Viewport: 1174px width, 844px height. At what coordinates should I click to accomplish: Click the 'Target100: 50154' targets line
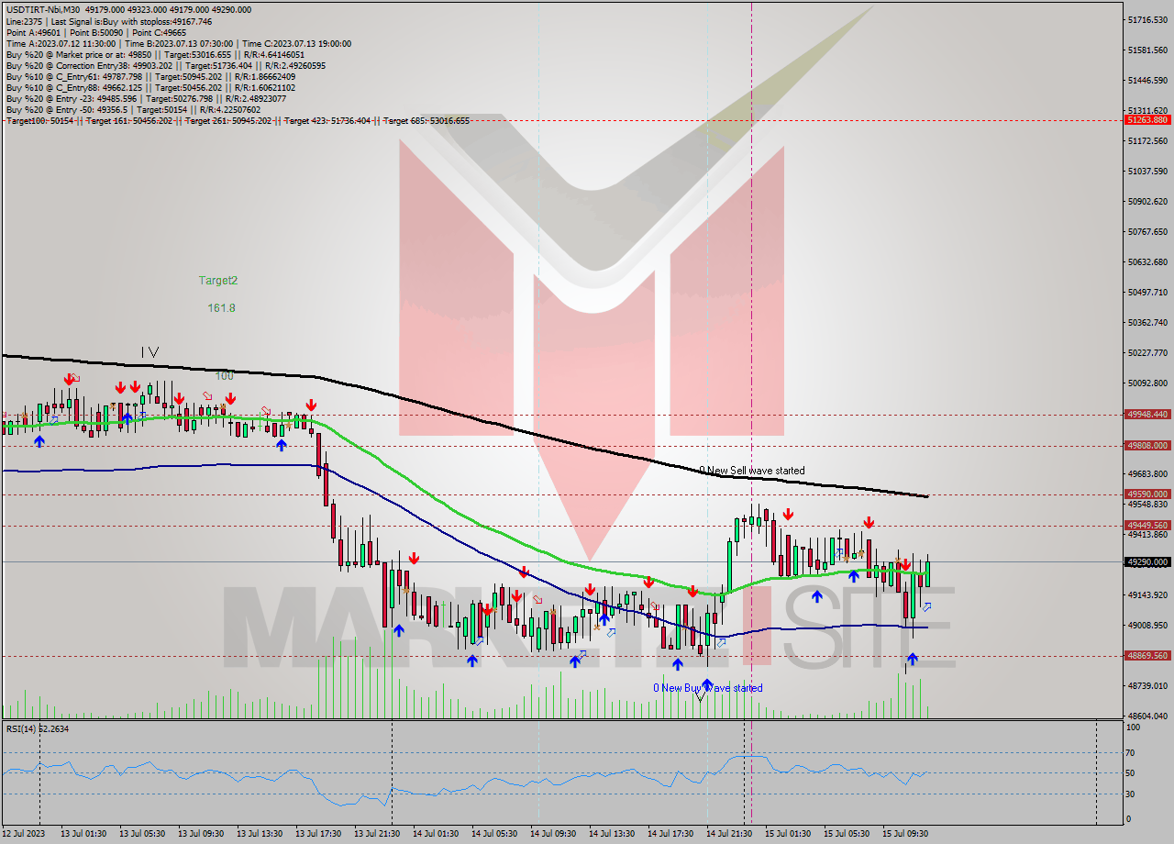click(238, 120)
